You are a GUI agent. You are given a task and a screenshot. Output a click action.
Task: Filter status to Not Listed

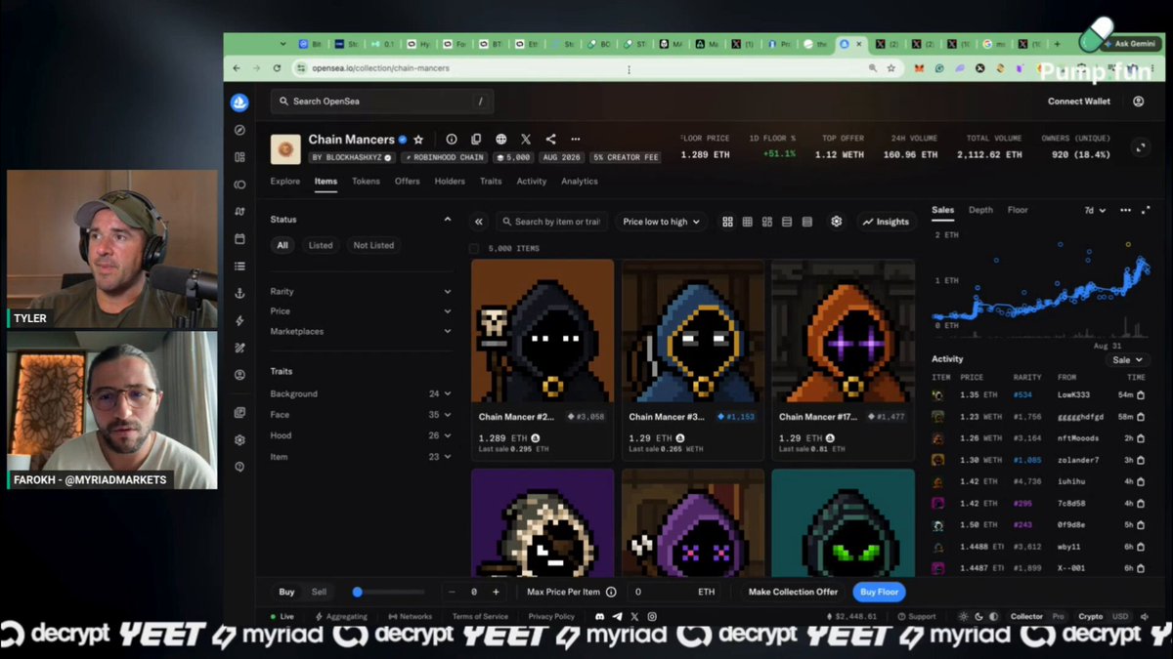point(373,245)
